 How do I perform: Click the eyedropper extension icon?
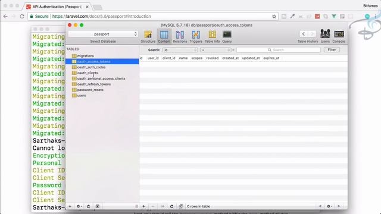(x=292, y=17)
